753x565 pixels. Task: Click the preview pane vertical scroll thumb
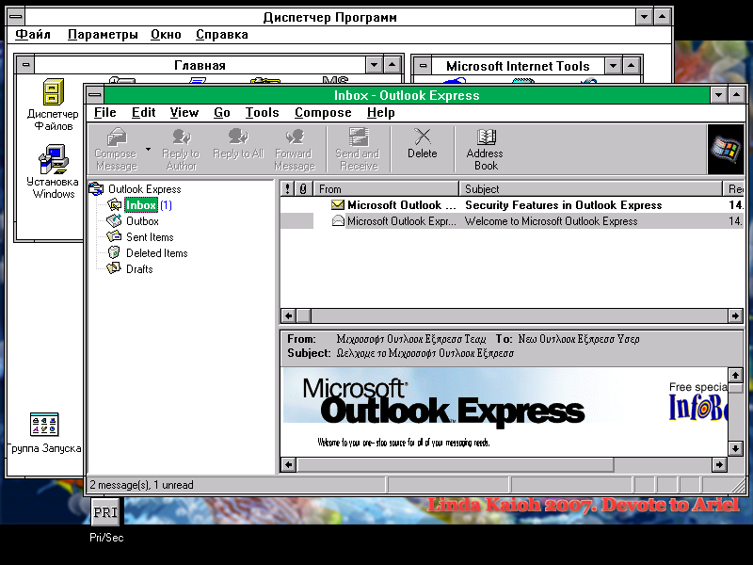point(735,388)
